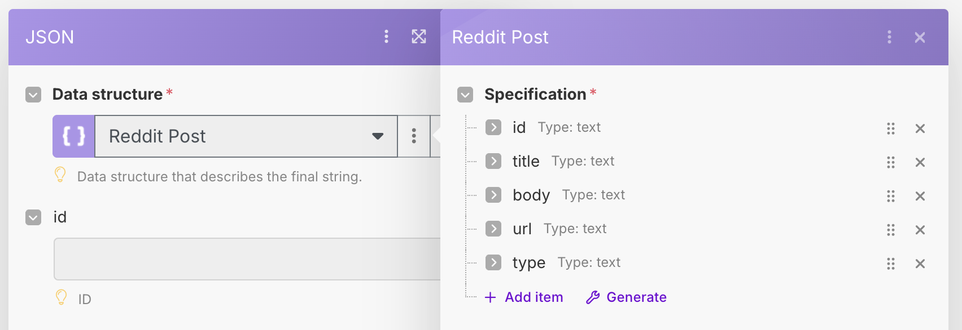Expand the id item details
The width and height of the screenshot is (962, 330).
493,128
